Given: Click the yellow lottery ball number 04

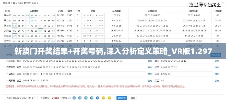Looking at the screenshot, I should 104,98.
